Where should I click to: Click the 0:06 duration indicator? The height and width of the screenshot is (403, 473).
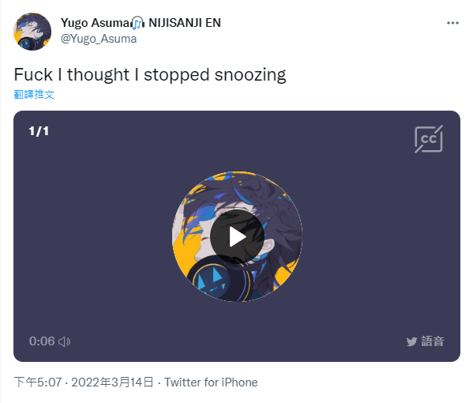tap(42, 341)
